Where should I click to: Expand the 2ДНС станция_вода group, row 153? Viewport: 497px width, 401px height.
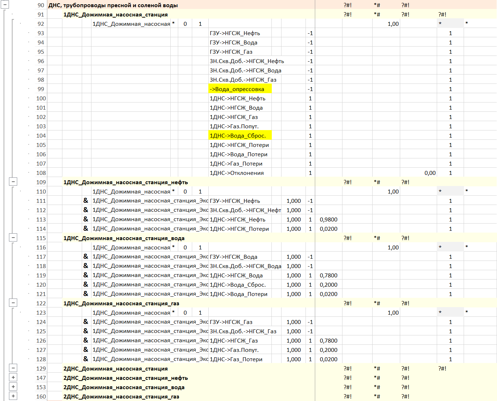13,387
